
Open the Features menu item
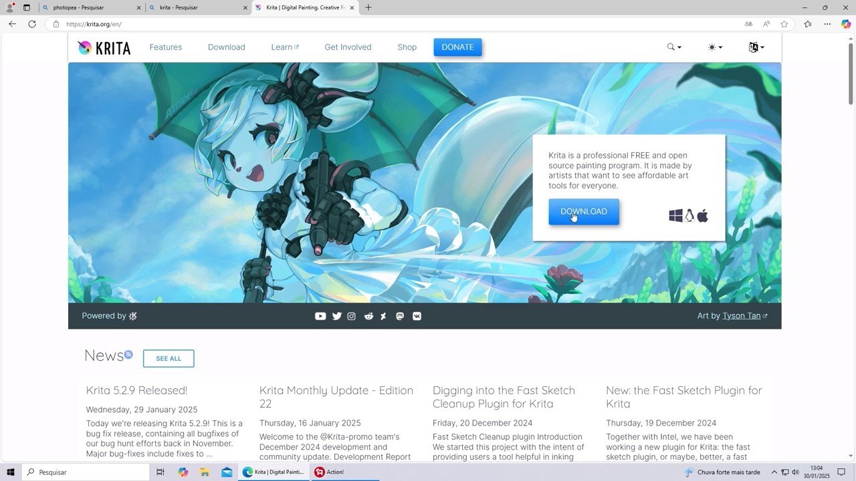(166, 47)
